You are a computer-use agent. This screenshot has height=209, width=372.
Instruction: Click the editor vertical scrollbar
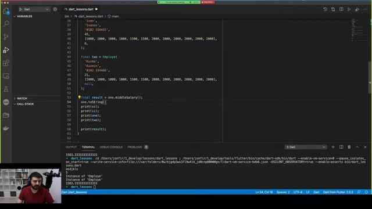pyautogui.click(x=370, y=77)
